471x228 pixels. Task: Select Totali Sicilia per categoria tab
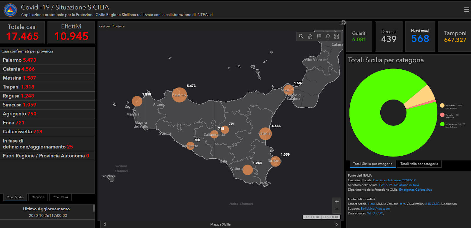[x=373, y=164]
